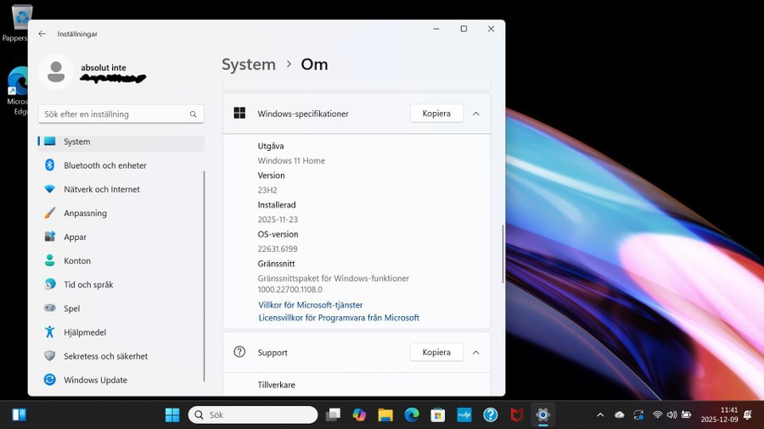Go to Appar settings

(x=75, y=237)
